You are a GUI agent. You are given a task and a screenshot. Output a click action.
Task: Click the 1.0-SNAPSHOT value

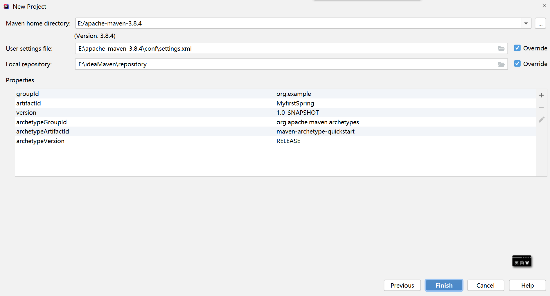tap(298, 113)
